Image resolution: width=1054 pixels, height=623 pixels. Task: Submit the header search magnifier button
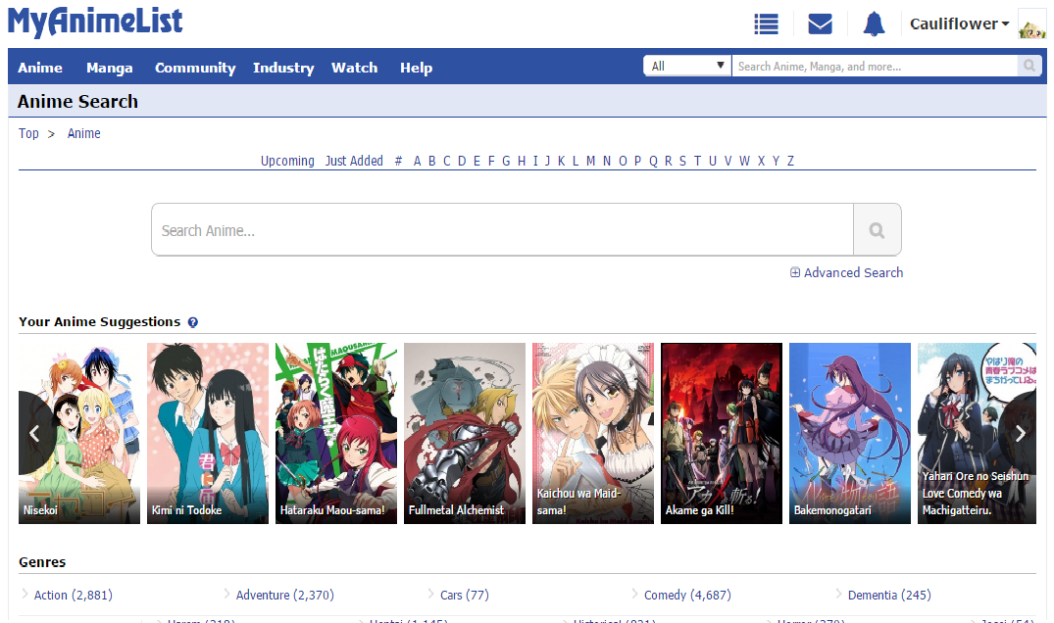tap(1029, 66)
